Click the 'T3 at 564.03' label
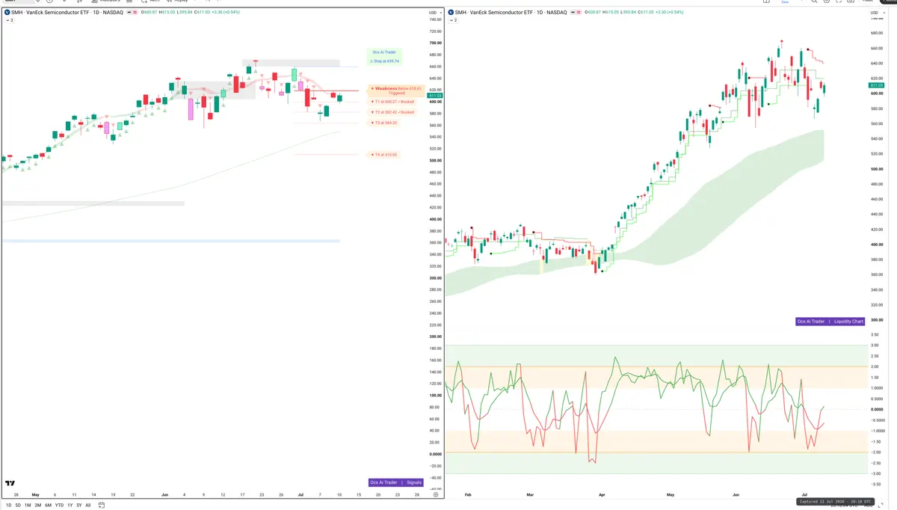897x510 pixels. pos(384,123)
